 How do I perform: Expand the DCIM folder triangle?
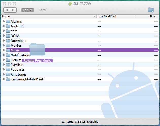tap(4, 35)
